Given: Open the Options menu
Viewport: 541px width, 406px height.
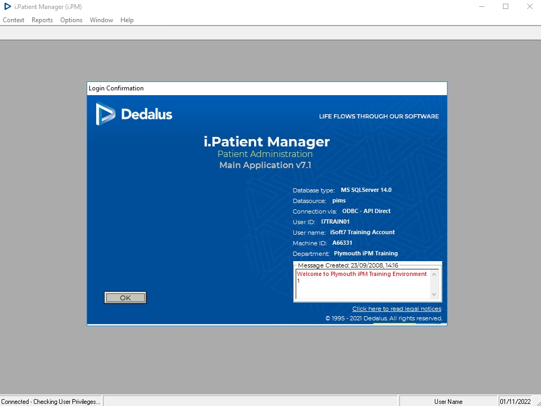Looking at the screenshot, I should tap(71, 20).
